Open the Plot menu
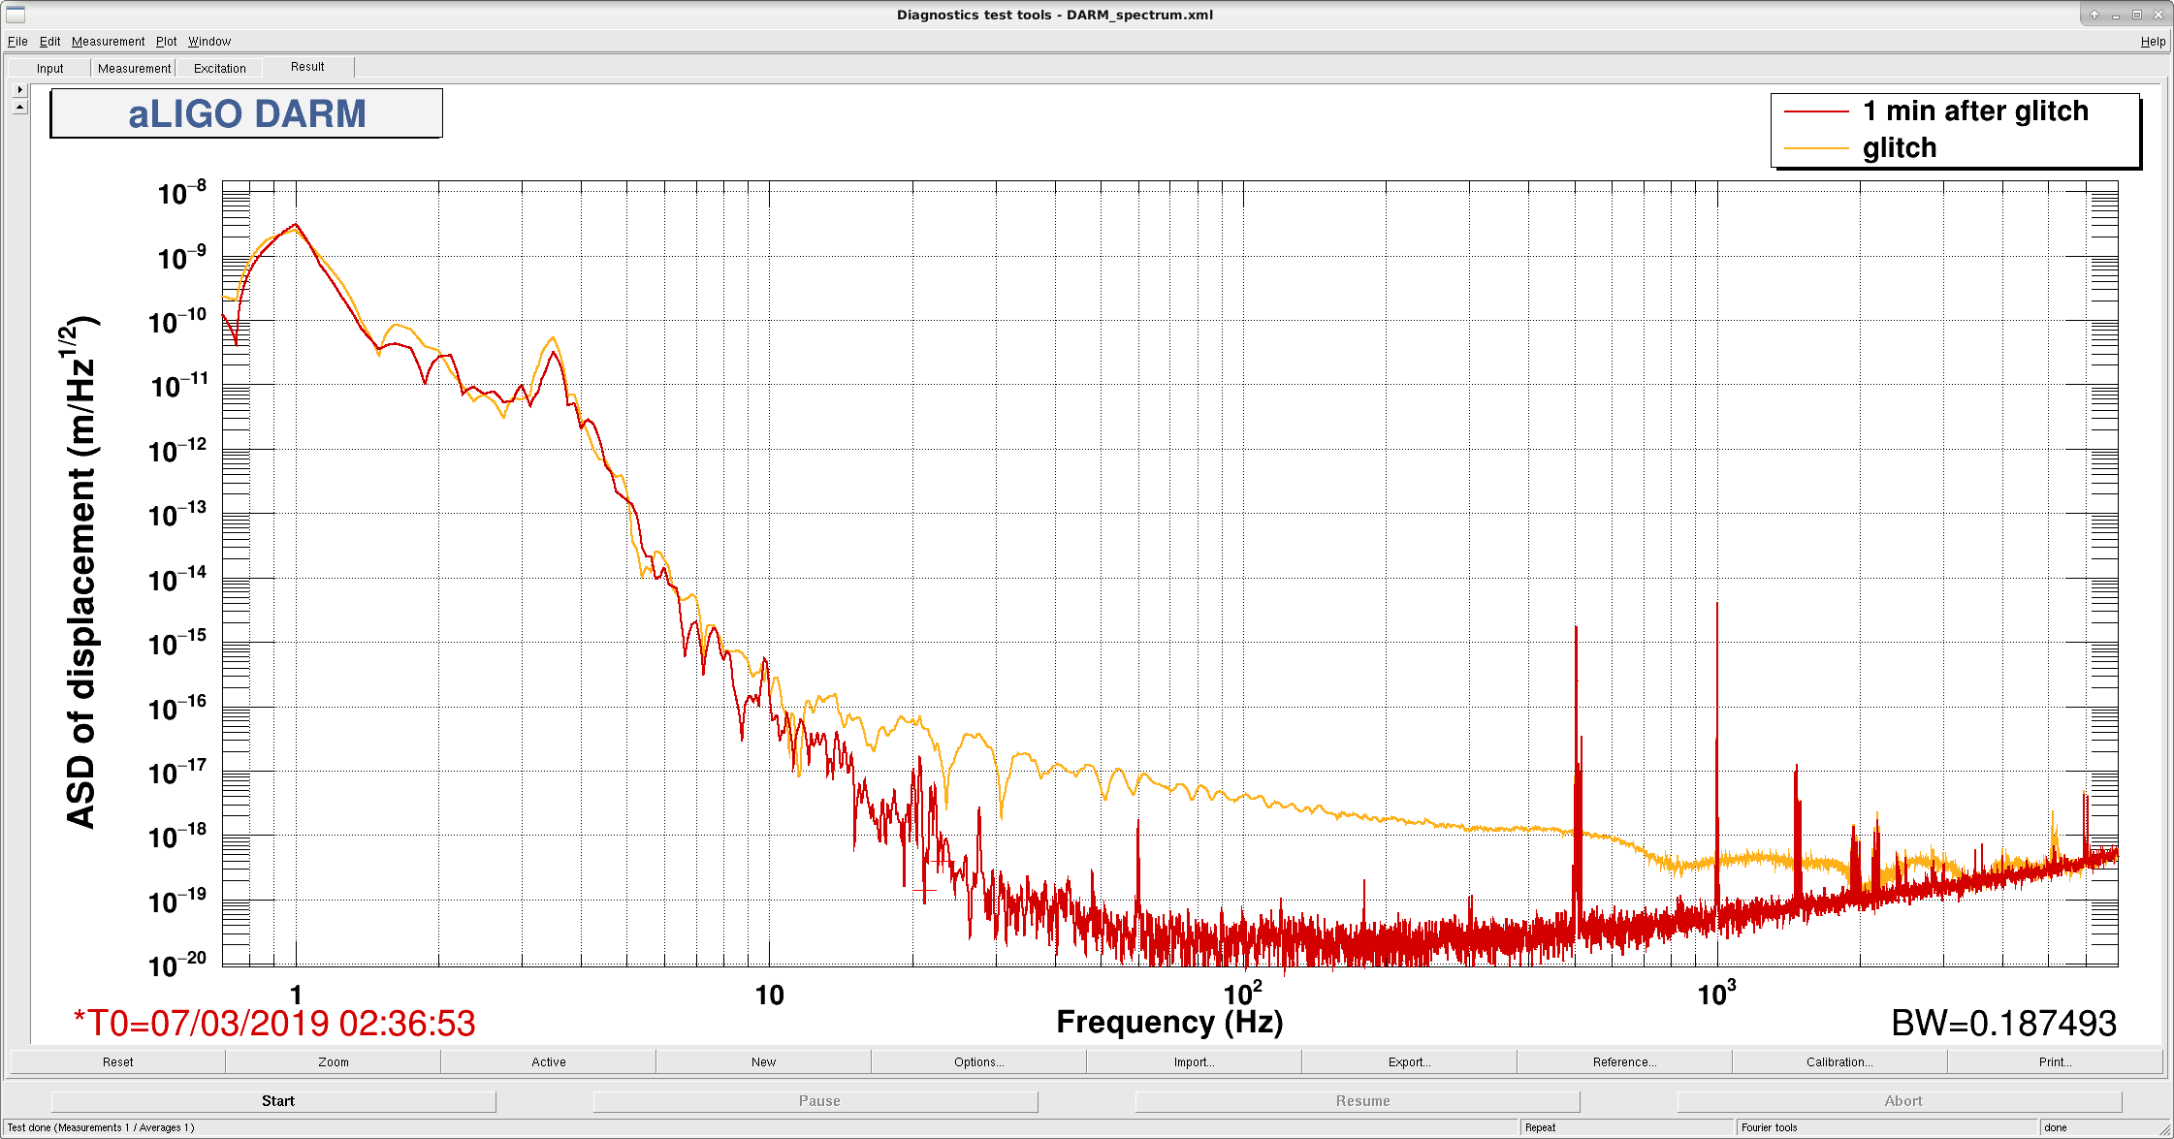Image resolution: width=2174 pixels, height=1139 pixels. pyautogui.click(x=167, y=41)
